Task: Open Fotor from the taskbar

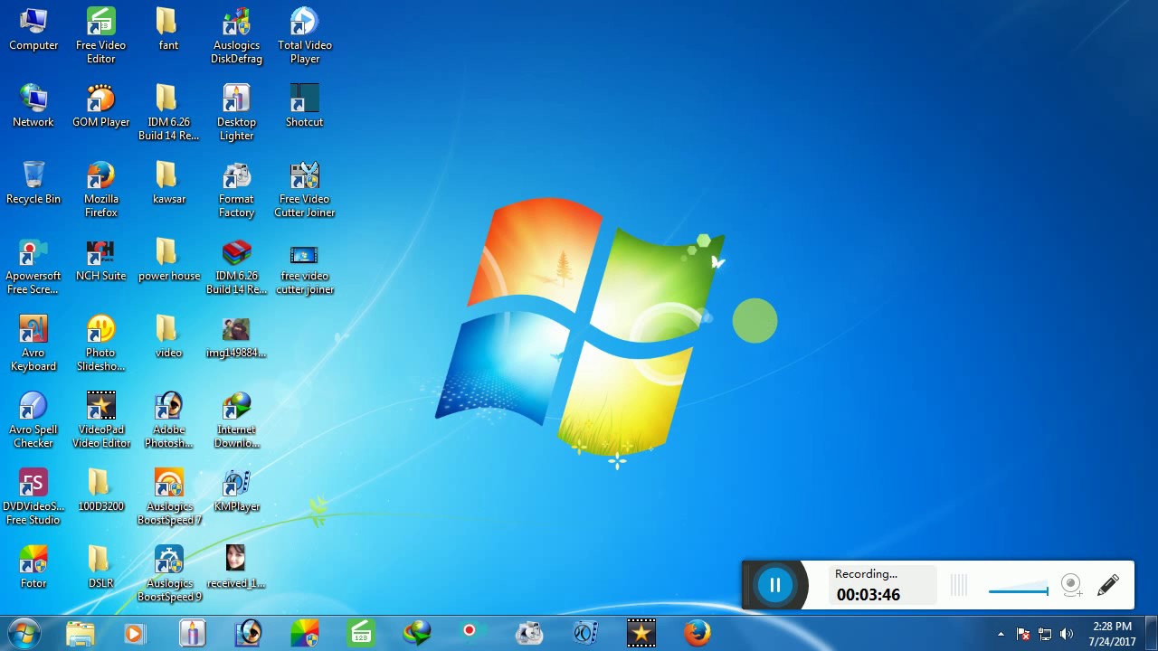Action: [x=305, y=633]
